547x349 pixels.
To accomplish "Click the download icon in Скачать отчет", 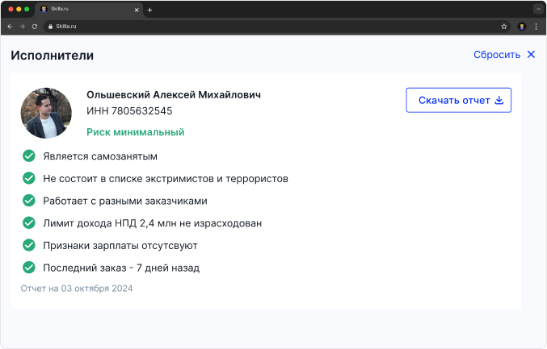I will pyautogui.click(x=499, y=100).
